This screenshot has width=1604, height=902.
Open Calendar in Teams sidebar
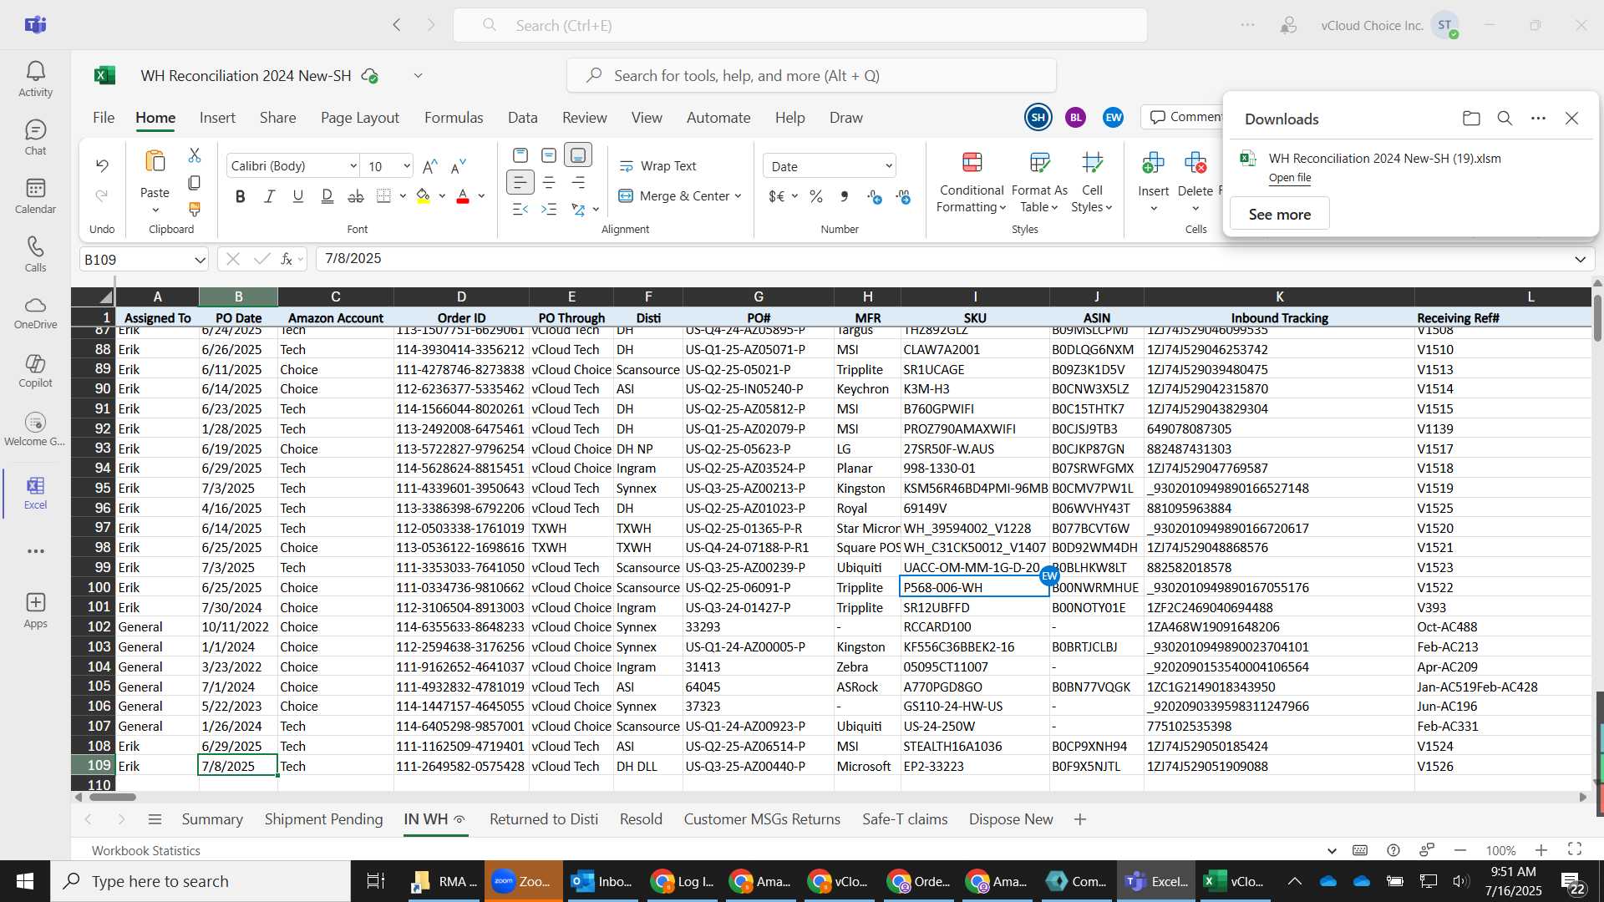[x=35, y=196]
